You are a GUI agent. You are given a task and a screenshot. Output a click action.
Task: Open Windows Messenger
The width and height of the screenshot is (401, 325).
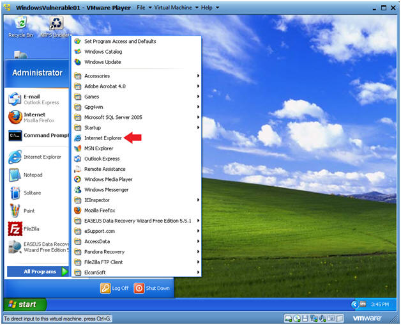tap(137, 189)
